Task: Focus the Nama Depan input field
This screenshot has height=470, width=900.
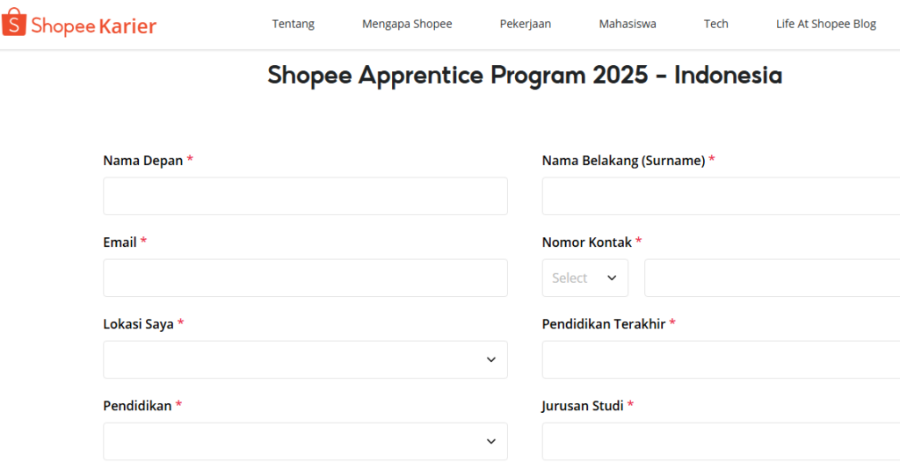Action: [x=305, y=196]
